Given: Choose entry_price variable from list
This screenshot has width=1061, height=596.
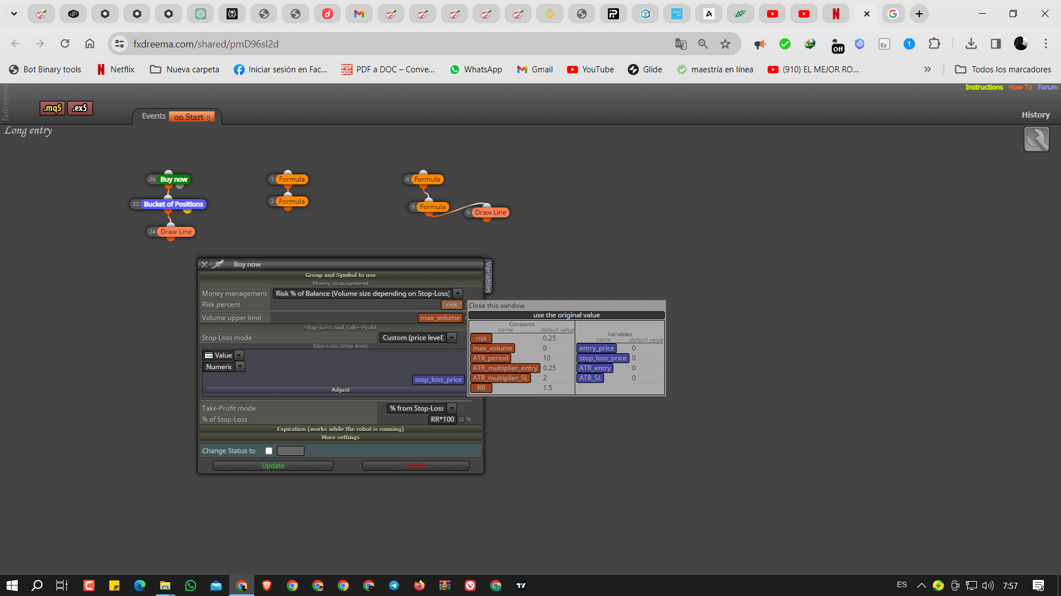Looking at the screenshot, I should (x=597, y=348).
